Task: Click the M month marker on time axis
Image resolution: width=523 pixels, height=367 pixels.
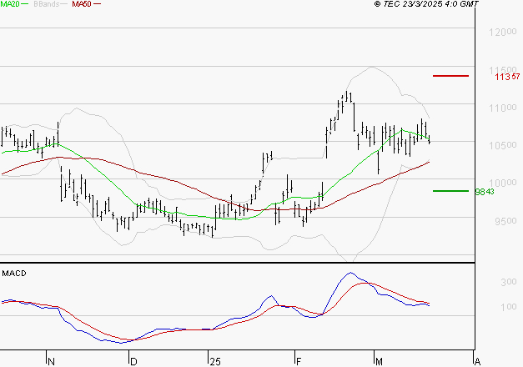Action: click(379, 362)
